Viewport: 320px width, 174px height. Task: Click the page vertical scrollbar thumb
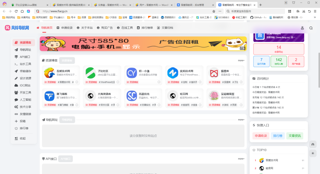(319, 70)
